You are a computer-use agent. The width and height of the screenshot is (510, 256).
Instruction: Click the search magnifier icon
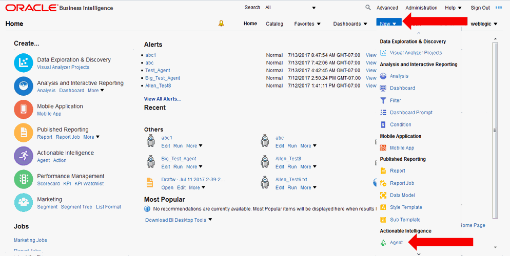(368, 8)
